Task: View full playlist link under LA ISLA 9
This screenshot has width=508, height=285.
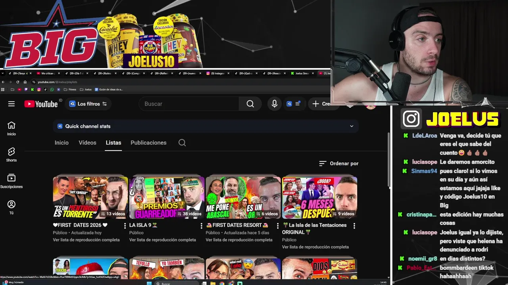Action: (x=162, y=240)
